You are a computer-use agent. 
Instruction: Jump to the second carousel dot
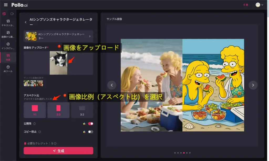tap(178, 153)
